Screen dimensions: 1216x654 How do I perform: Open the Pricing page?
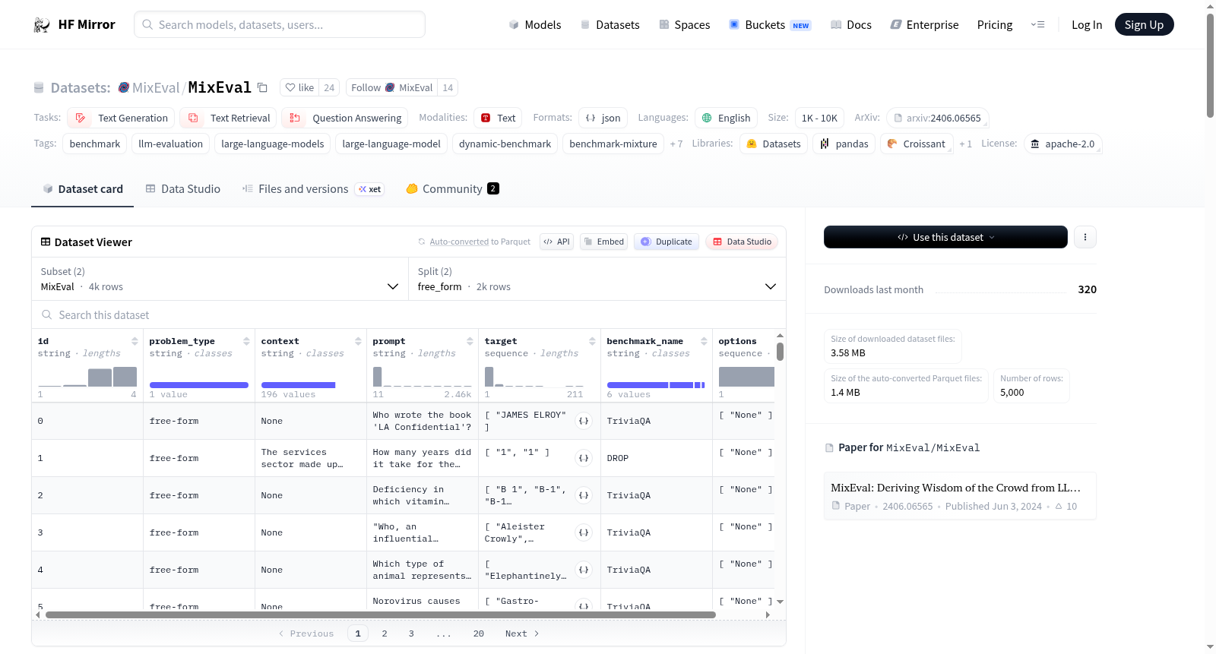point(995,24)
